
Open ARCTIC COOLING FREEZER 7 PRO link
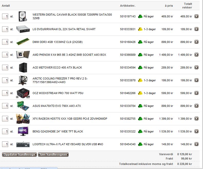60,80
